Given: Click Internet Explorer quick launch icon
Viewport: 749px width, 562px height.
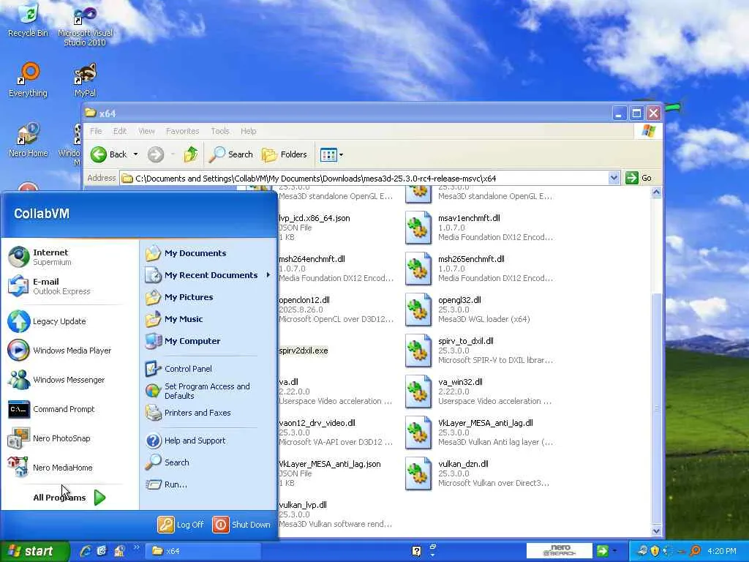Looking at the screenshot, I should pos(86,551).
